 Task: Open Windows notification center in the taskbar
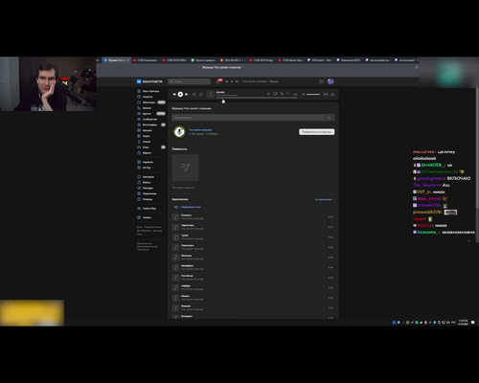pos(473,323)
